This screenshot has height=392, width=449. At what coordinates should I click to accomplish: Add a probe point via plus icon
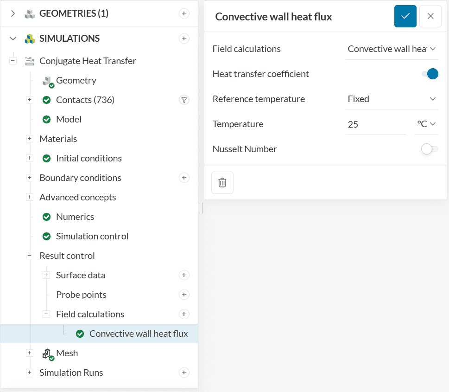click(184, 295)
